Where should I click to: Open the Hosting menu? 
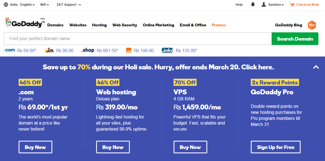coord(99,25)
